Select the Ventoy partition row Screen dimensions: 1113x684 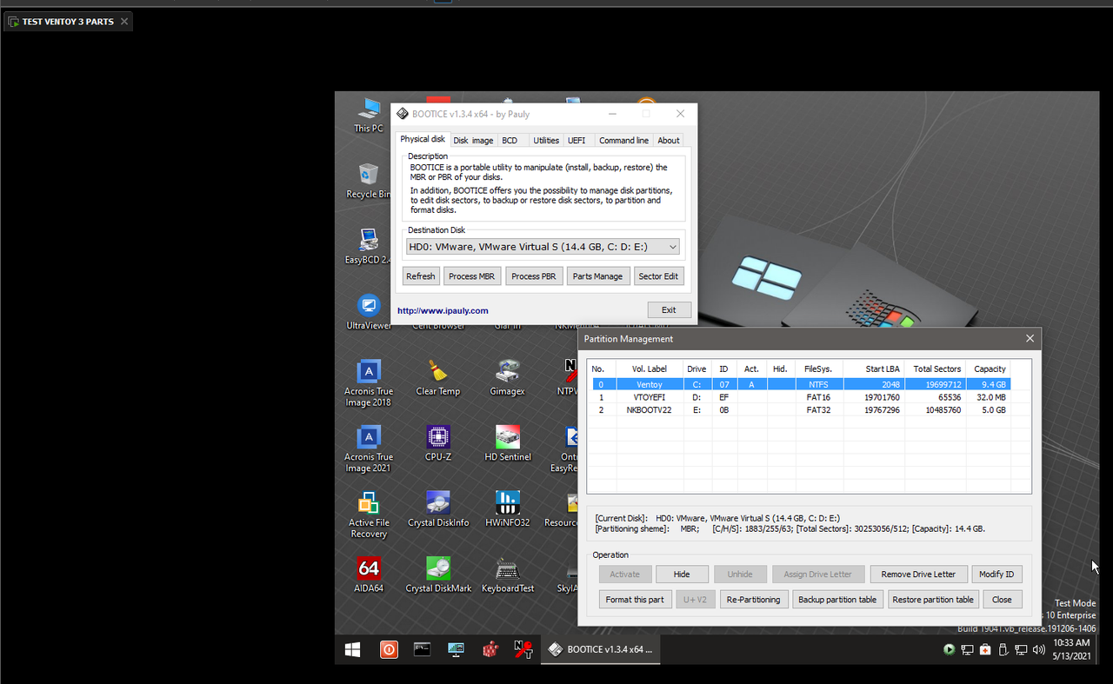(x=801, y=384)
